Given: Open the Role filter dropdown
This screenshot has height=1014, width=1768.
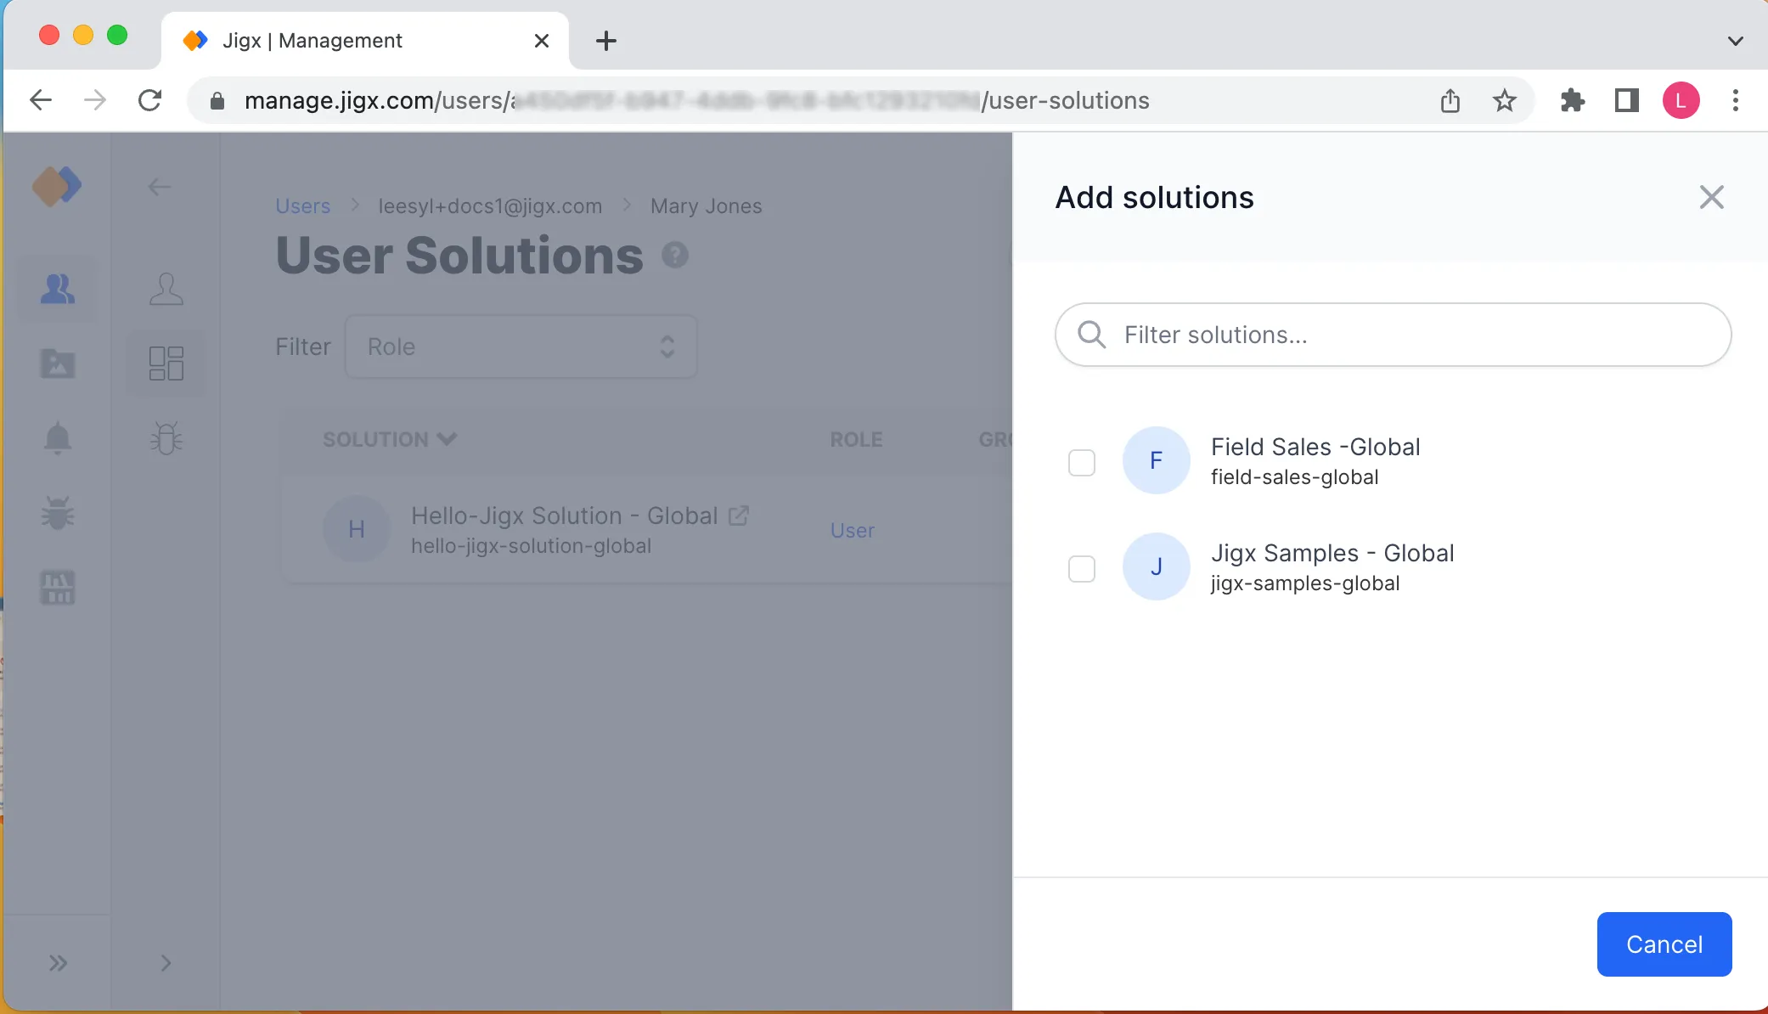Looking at the screenshot, I should (521, 346).
